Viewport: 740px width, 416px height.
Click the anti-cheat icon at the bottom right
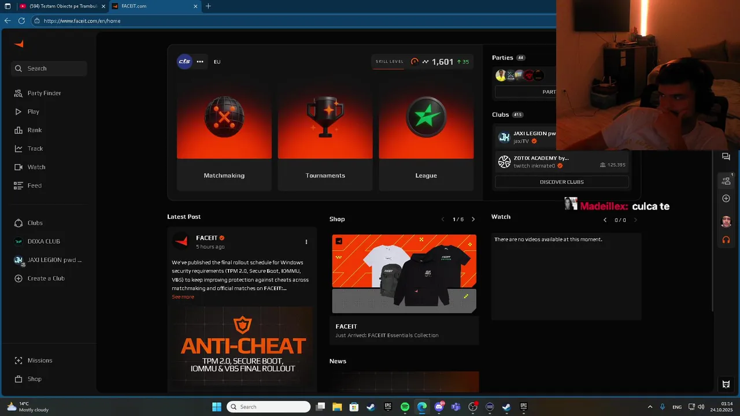[726, 384]
